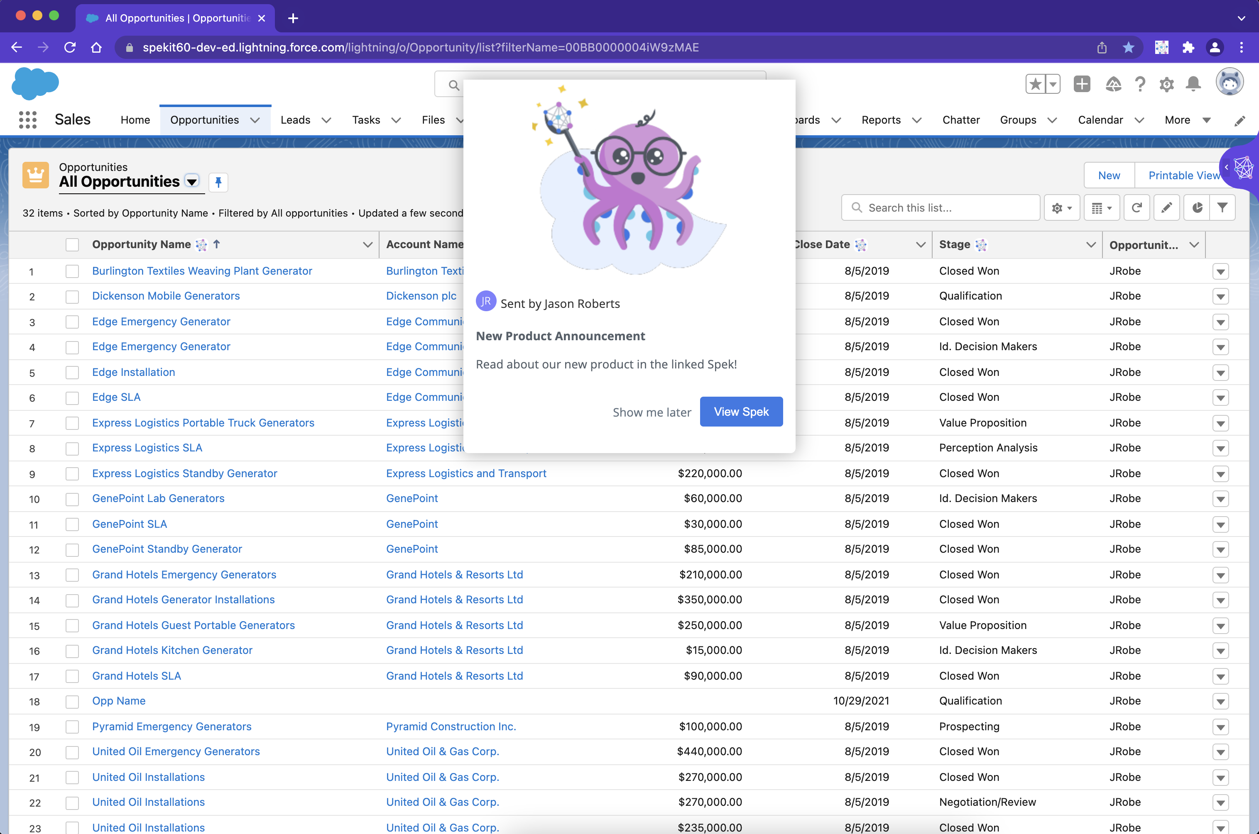The image size is (1259, 834).
Task: Select the Grand Hotels SLA row checkbox
Action: (72, 676)
